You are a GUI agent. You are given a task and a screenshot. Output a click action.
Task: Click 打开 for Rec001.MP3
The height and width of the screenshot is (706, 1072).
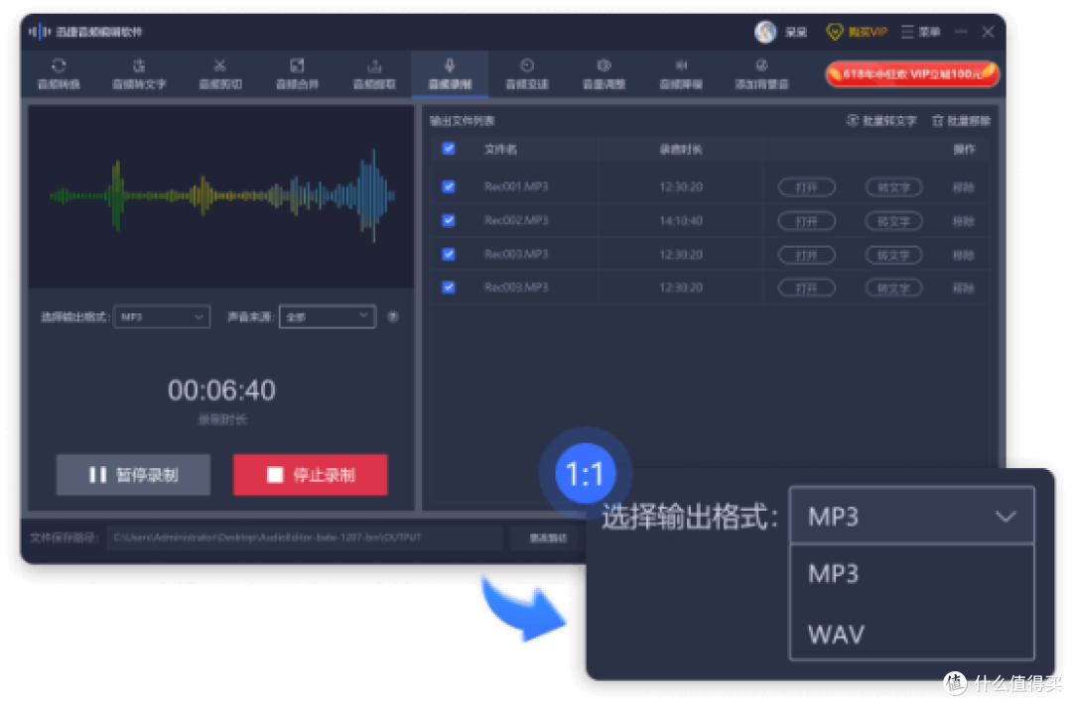(x=807, y=187)
